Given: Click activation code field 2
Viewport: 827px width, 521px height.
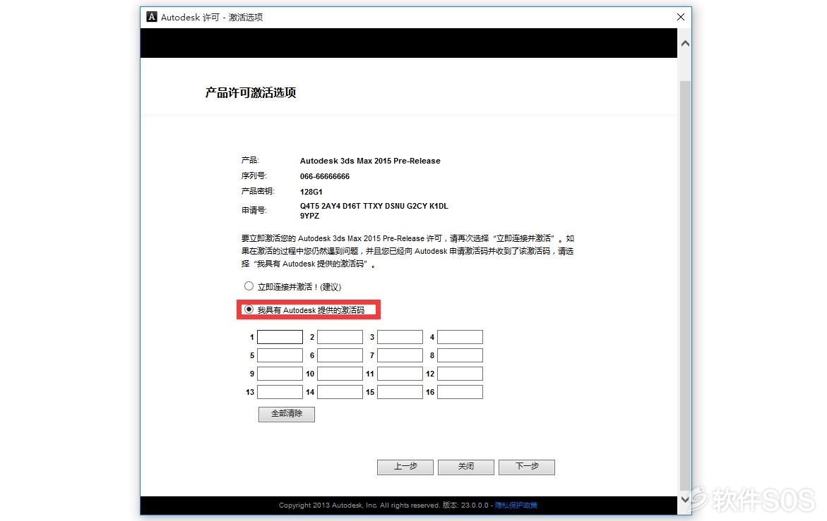Looking at the screenshot, I should pyautogui.click(x=340, y=337).
